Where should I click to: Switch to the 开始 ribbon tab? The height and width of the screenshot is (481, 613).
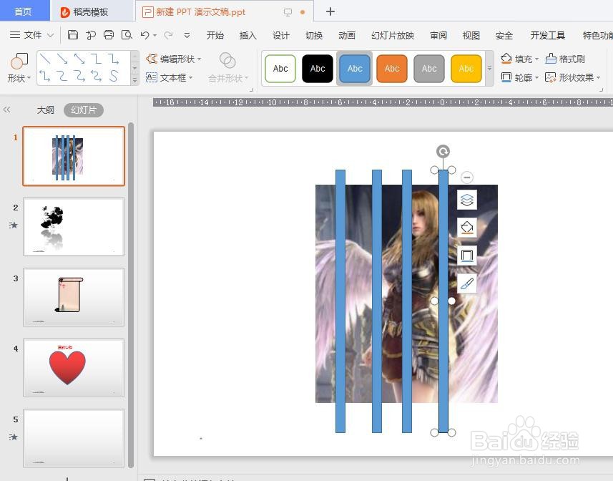(215, 36)
